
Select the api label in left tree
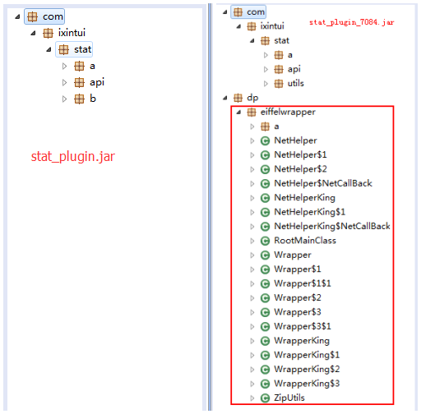pos(97,83)
